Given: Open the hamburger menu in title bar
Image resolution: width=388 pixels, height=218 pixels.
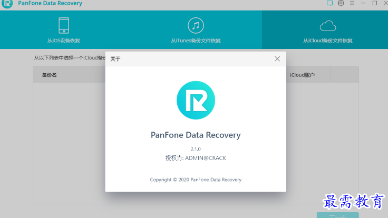Looking at the screenshot, I should [352, 3].
